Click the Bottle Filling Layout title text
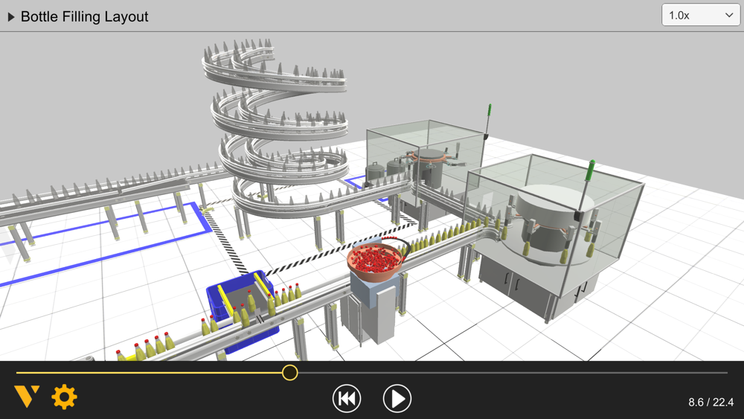The width and height of the screenshot is (744, 419). (85, 16)
